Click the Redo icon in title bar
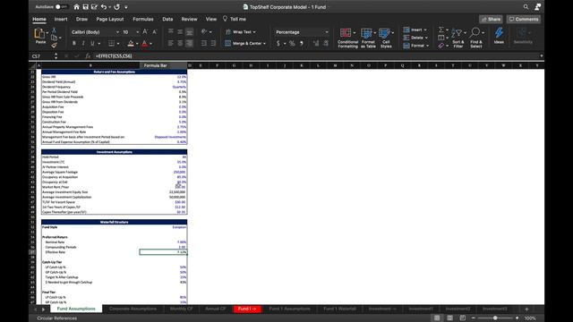The image size is (573, 322). tap(117, 7)
